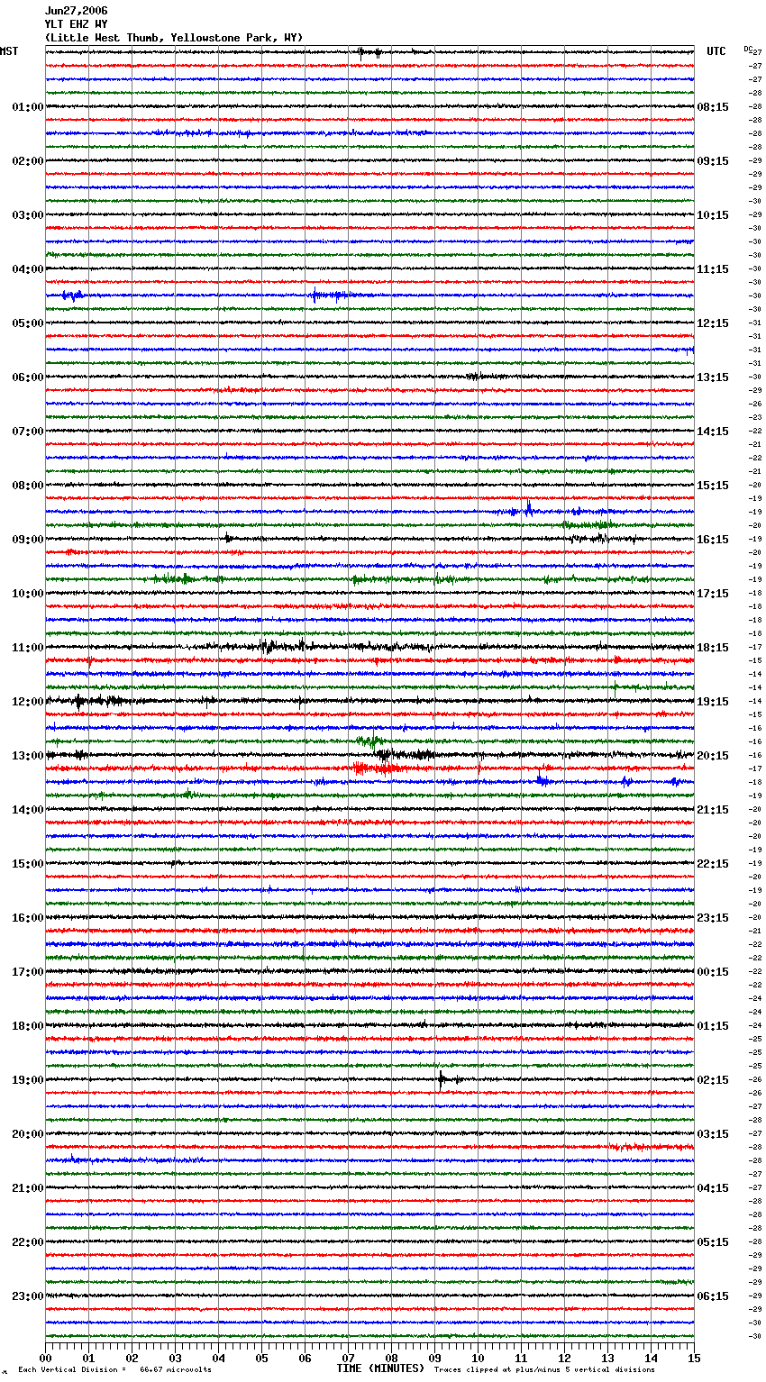This screenshot has height=1382, width=766.
Task: Select the "15" minute tick label
Action: coord(694,1358)
